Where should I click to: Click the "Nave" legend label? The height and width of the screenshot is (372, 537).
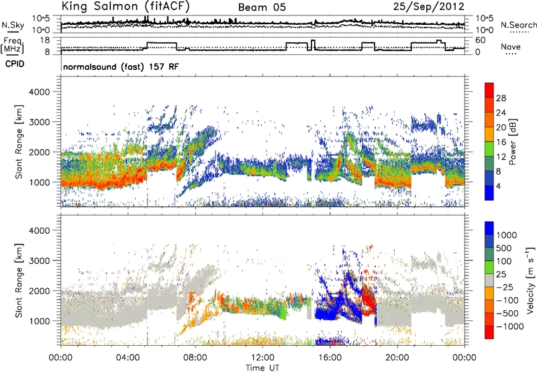click(x=511, y=46)
